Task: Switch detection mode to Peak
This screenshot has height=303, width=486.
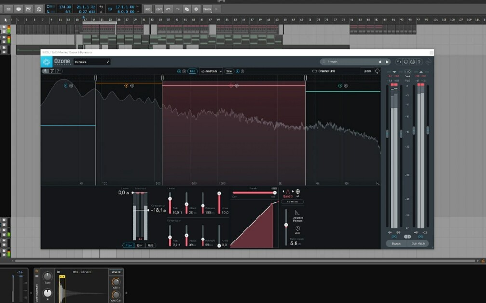Action: [x=128, y=245]
